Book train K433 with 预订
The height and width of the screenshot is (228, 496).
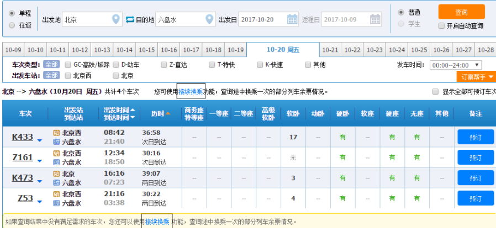[476, 137]
